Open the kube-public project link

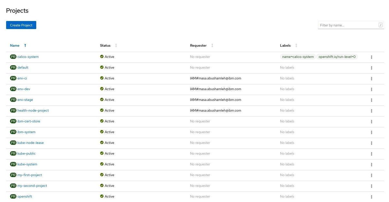27,154
